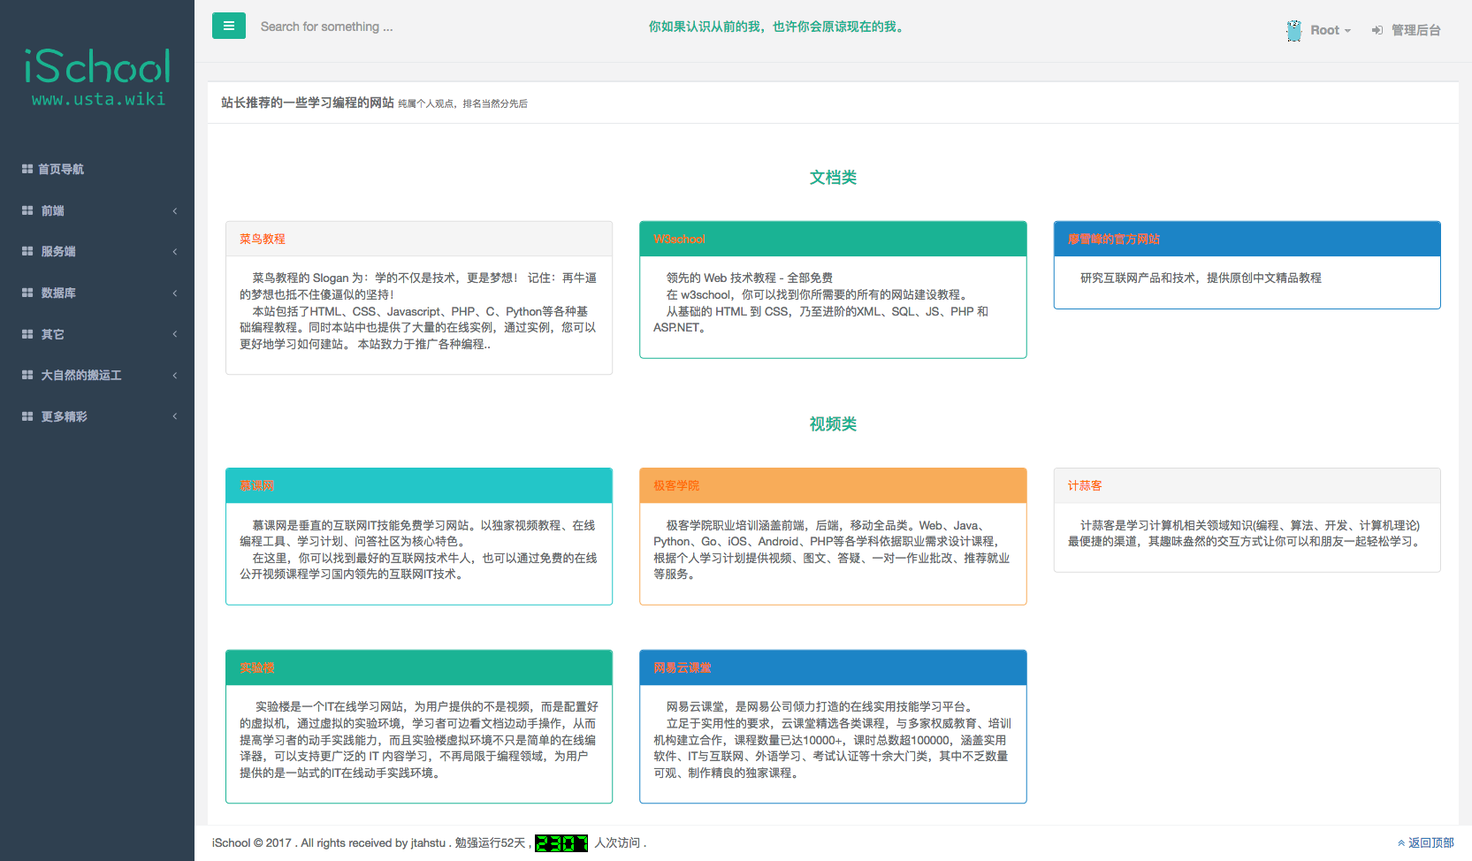Click the 人次访问 text in the footer
Viewport: 1472px width, 861px height.
(617, 843)
